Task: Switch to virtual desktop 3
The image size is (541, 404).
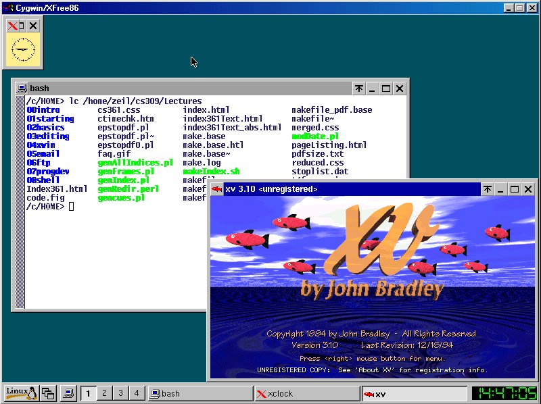Action: coord(119,393)
